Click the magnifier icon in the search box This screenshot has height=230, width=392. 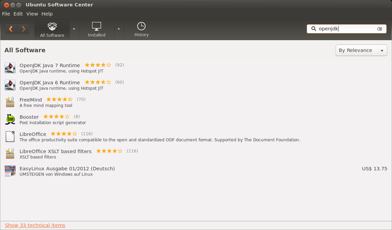313,29
